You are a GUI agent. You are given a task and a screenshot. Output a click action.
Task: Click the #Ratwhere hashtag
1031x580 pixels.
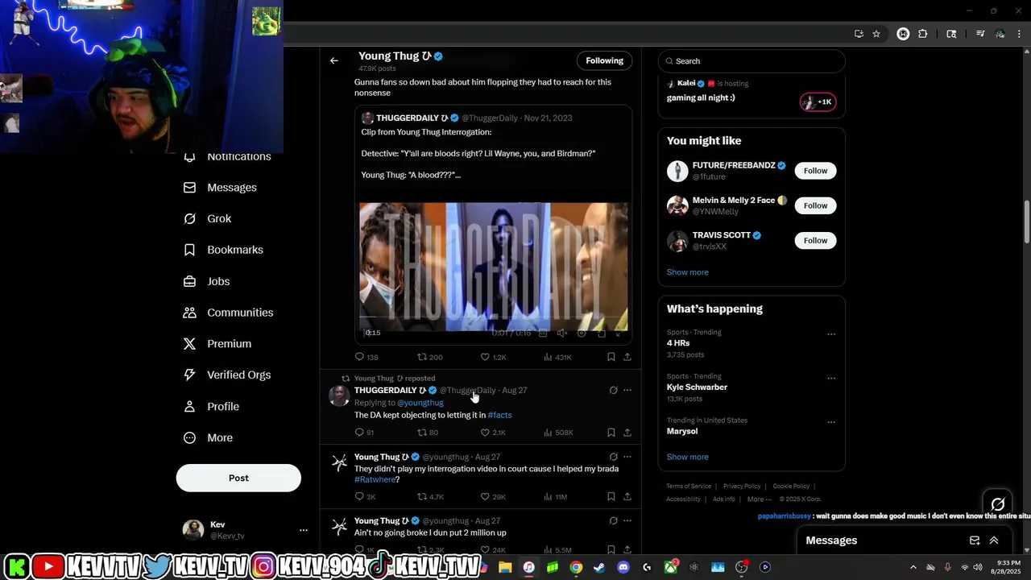375,479
